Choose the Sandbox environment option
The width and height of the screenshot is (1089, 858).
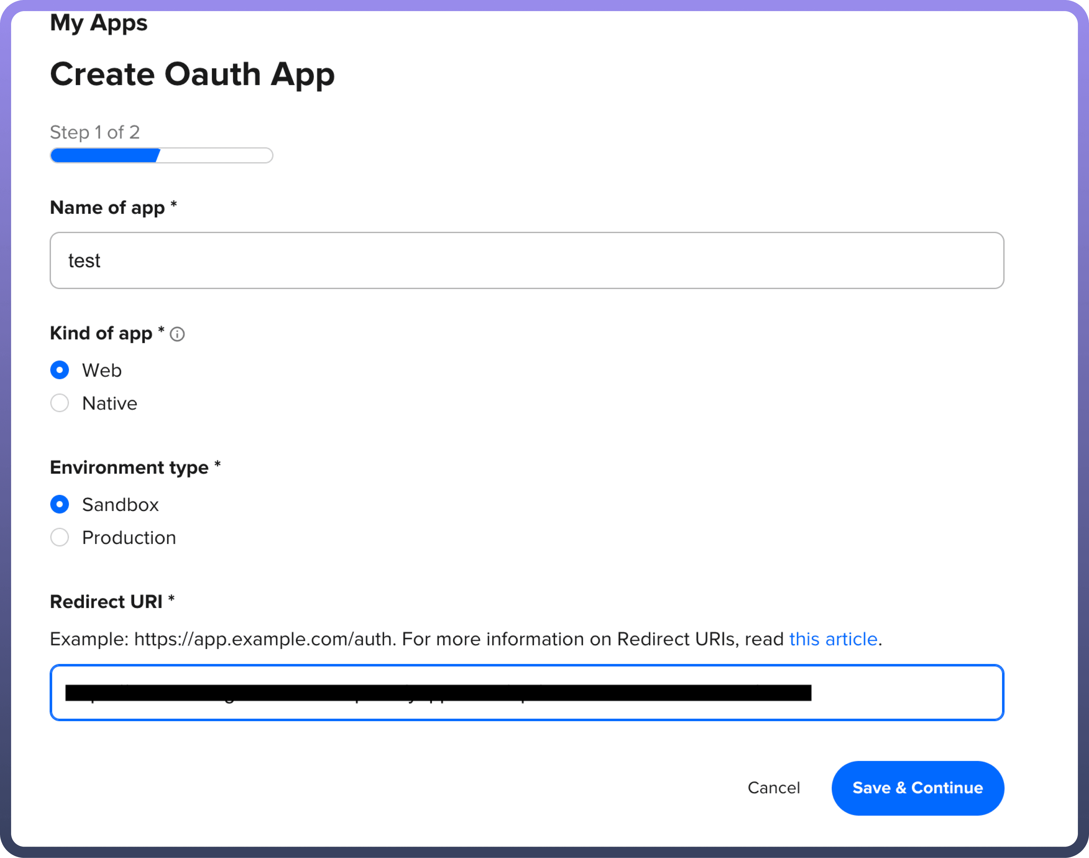tap(60, 504)
